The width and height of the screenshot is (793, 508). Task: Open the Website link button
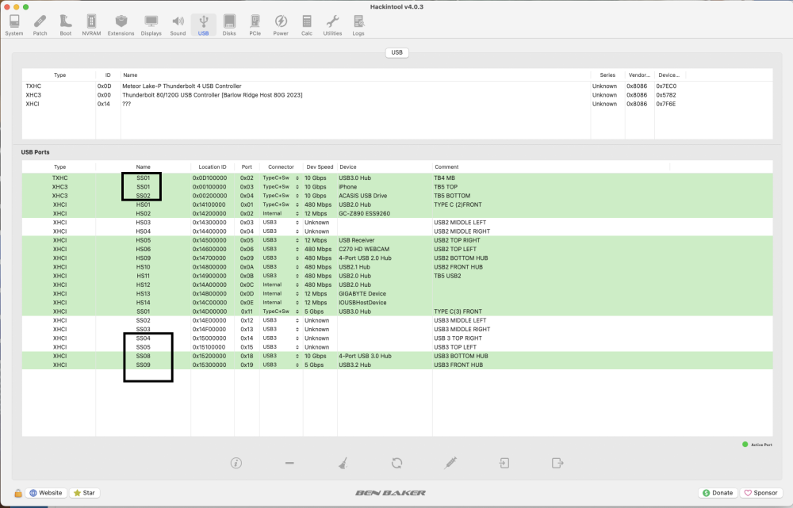[x=45, y=493]
